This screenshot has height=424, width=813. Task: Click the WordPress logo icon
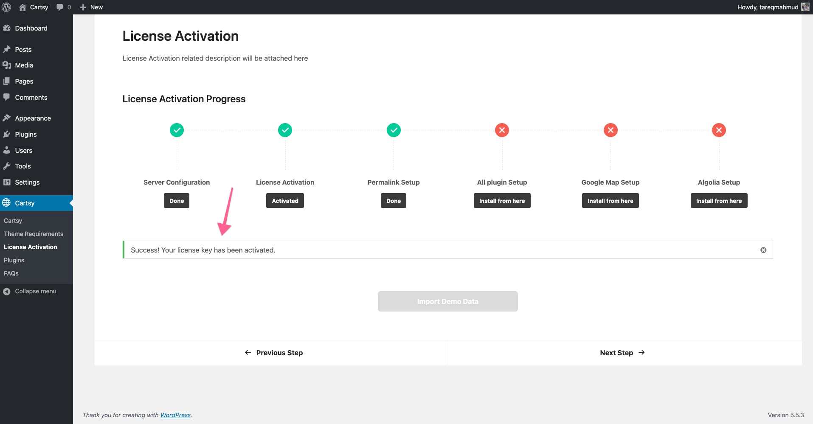pyautogui.click(x=7, y=7)
